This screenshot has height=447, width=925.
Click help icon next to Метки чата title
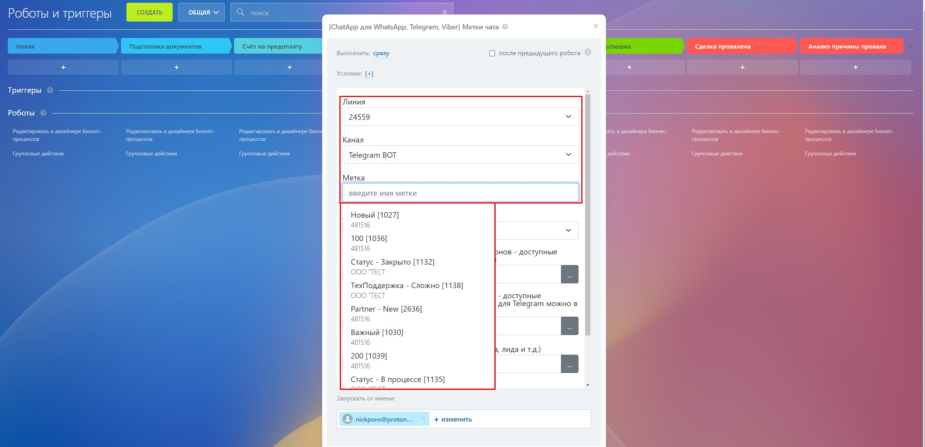tap(505, 27)
